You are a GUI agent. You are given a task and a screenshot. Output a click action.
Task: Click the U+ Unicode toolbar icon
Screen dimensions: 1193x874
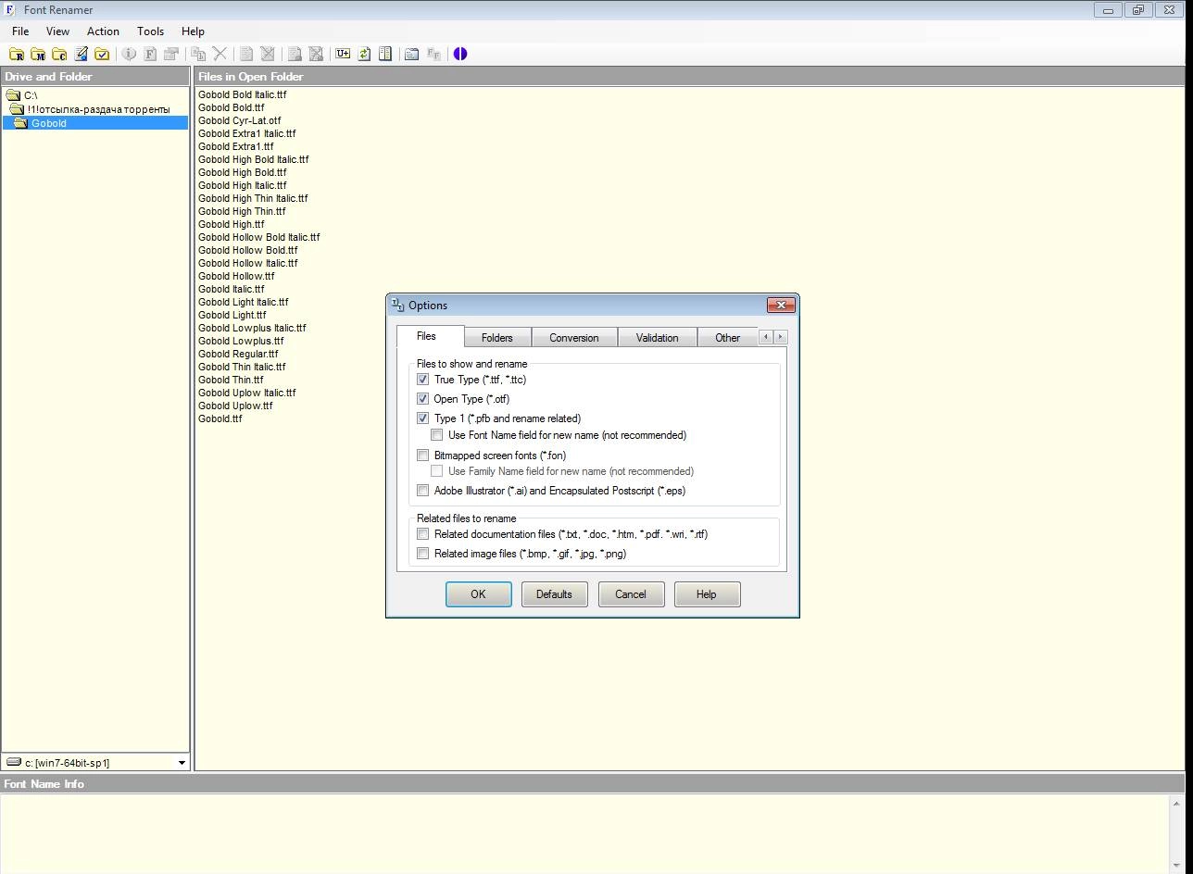click(x=343, y=54)
